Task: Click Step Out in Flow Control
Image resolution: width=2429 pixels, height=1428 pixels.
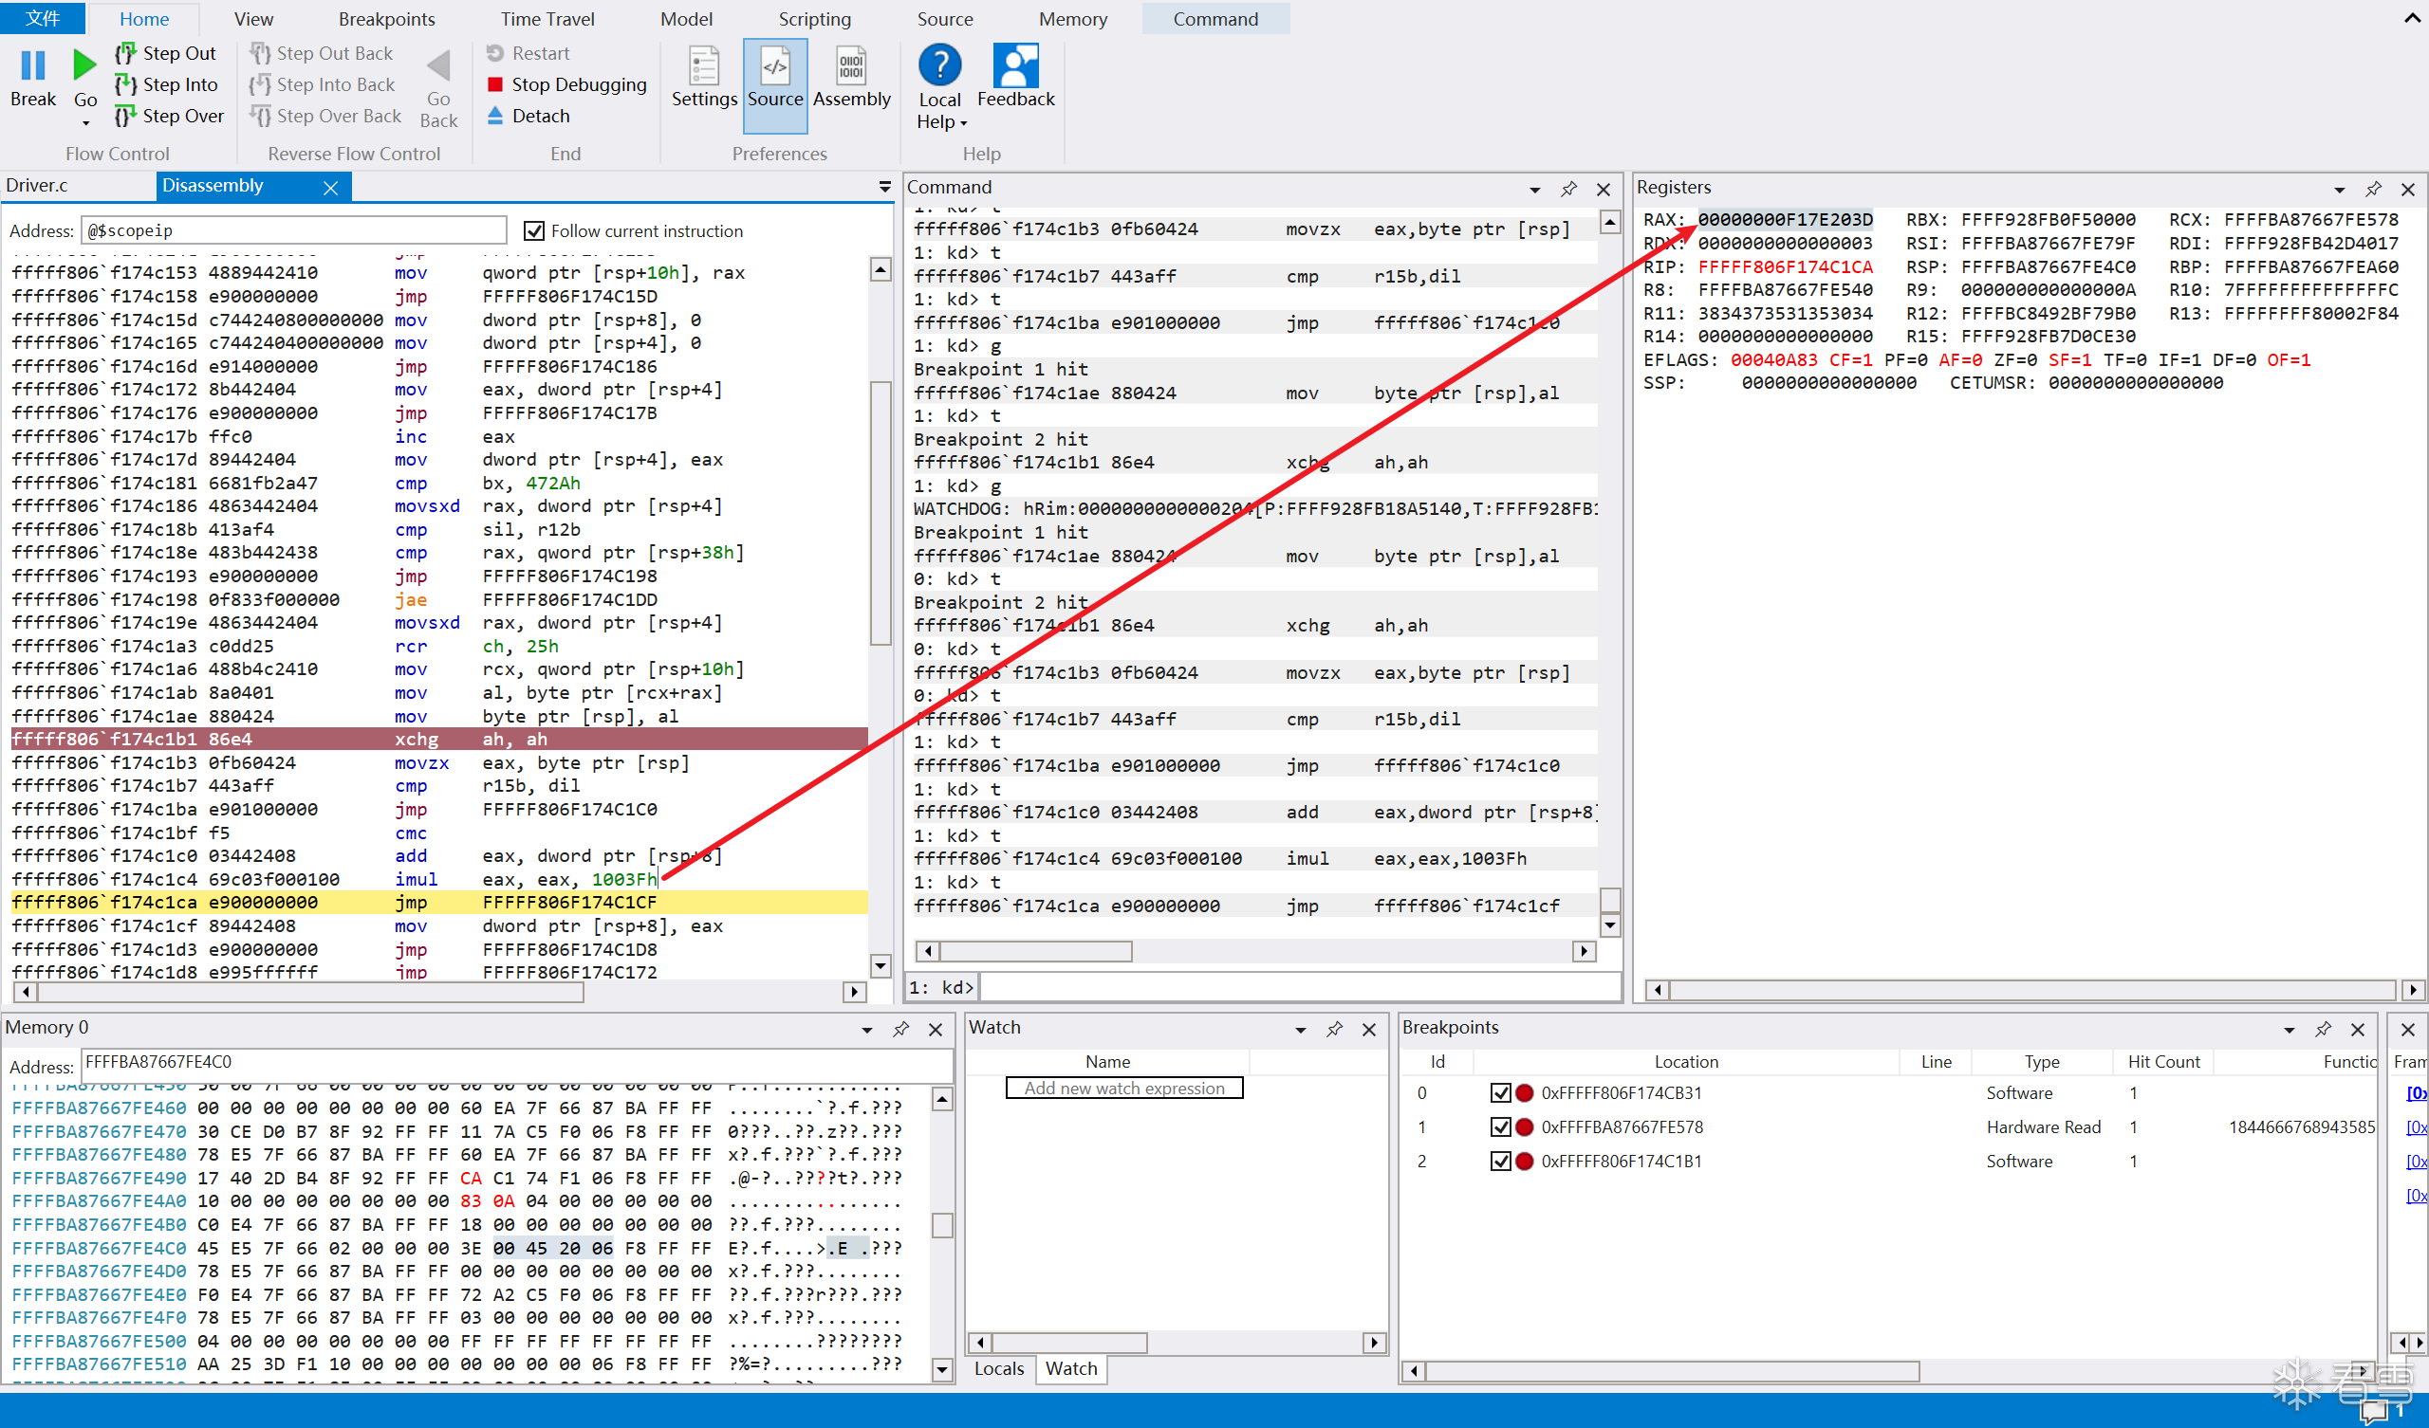Action: click(166, 53)
